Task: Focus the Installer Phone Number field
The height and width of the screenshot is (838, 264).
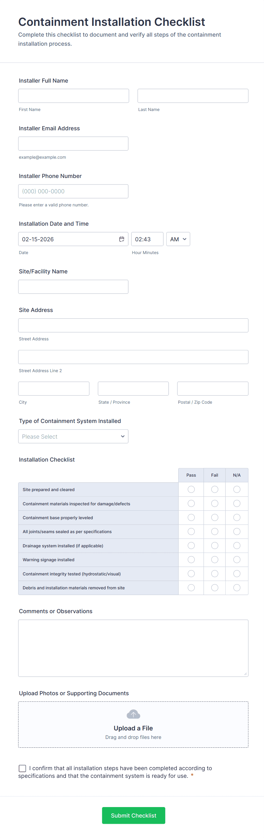Action: coord(73,191)
